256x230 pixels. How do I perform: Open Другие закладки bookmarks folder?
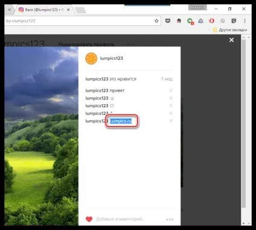230,30
